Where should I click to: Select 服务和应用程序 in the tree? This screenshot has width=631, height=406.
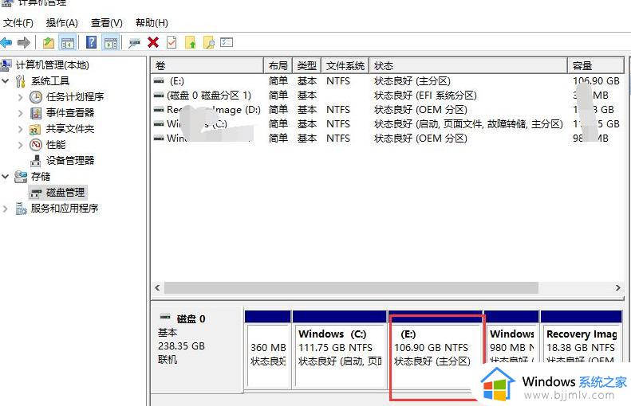point(65,209)
